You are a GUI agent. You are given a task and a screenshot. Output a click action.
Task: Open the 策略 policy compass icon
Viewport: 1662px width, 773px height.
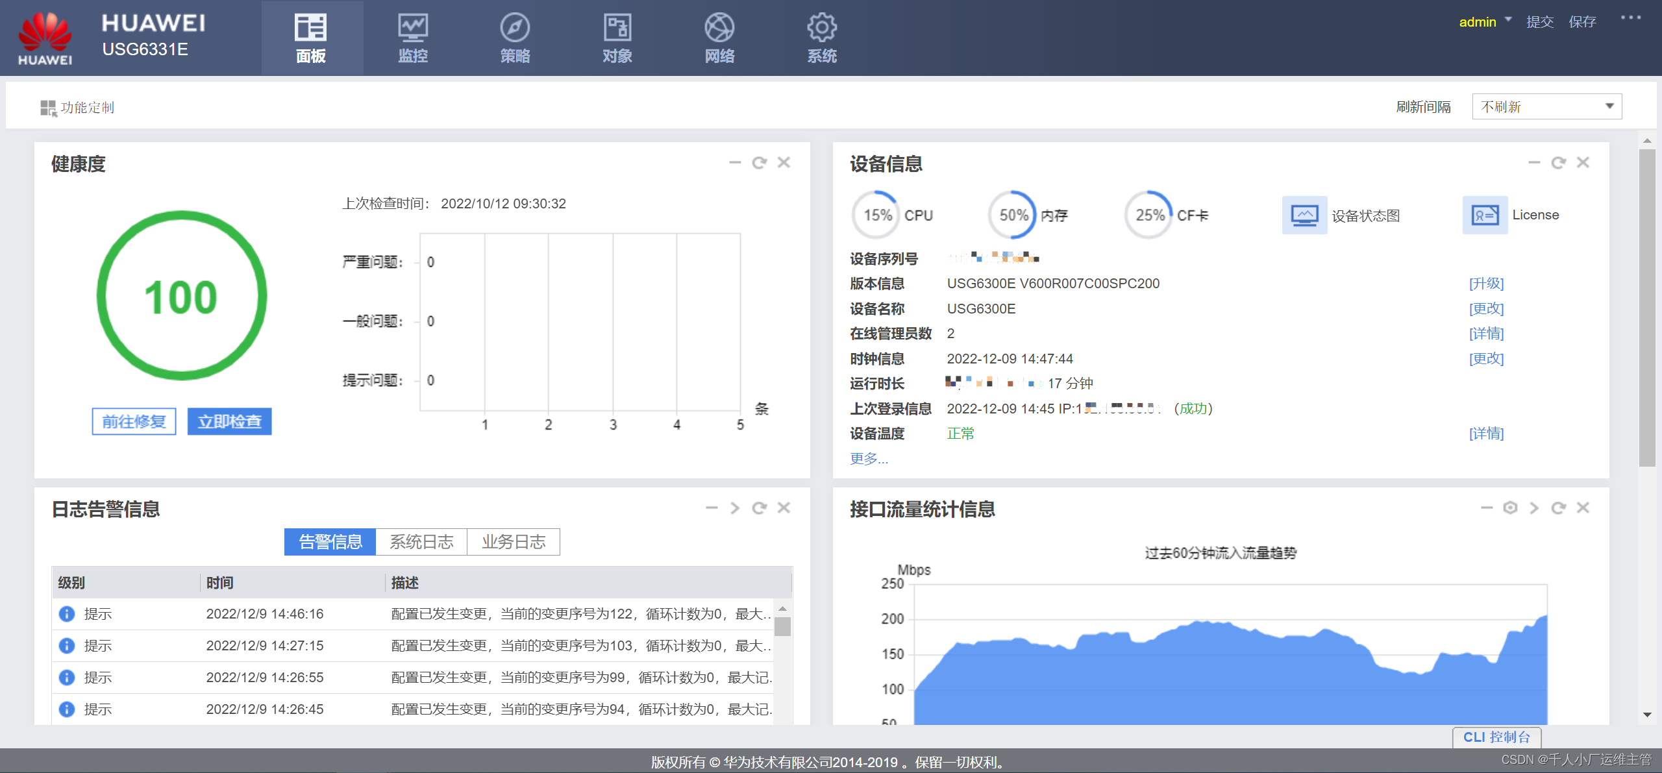(x=515, y=29)
